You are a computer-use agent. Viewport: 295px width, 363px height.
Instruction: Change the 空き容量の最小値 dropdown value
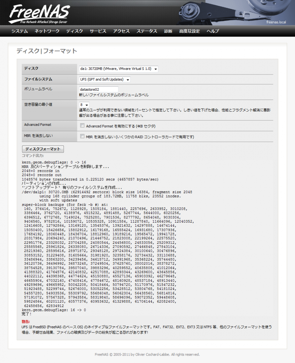click(x=84, y=105)
